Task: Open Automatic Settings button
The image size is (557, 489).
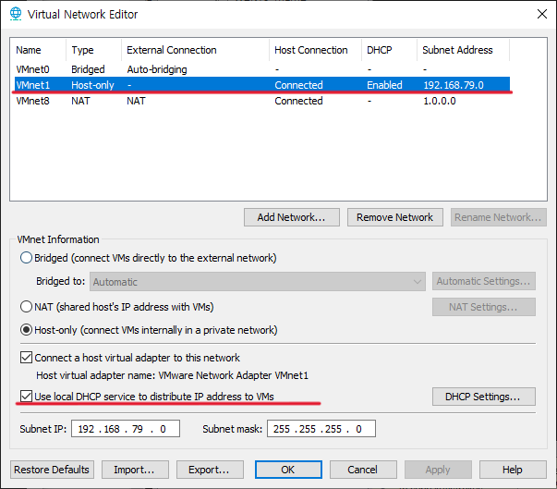Action: 484,281
